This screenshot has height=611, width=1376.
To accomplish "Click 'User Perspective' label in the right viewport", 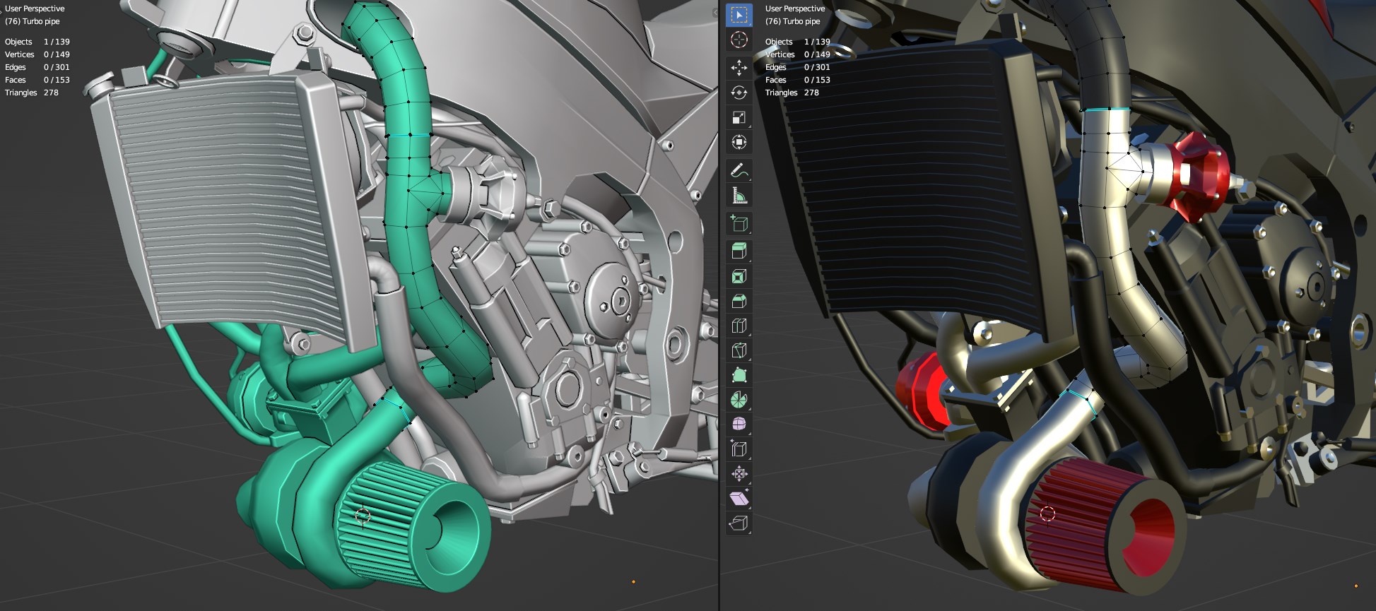I will click(x=795, y=8).
